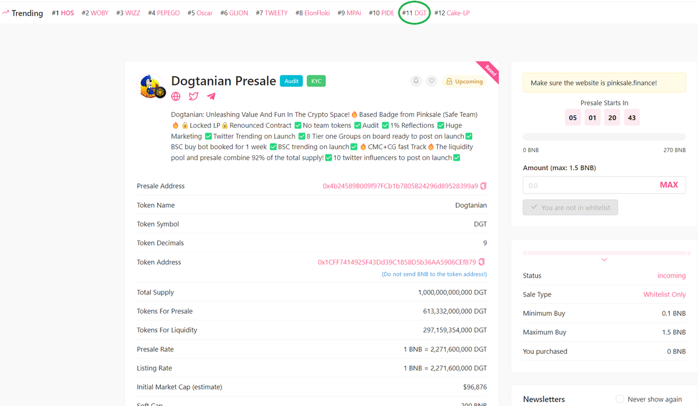This screenshot has height=406, width=698.
Task: Copy the Token Address using the copy icon
Action: click(x=481, y=262)
